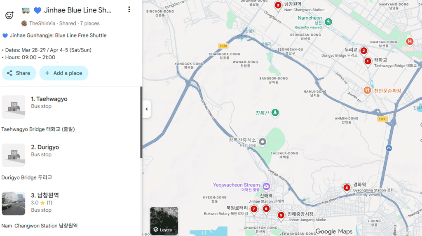The image size is (422, 236).
Task: Open the 1. Taehwagyo list entry
Action: (x=49, y=99)
